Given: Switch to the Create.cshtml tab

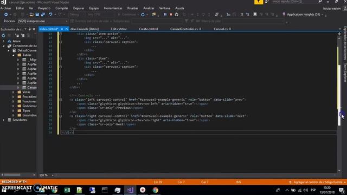Looking at the screenshot, I should [x=148, y=29].
